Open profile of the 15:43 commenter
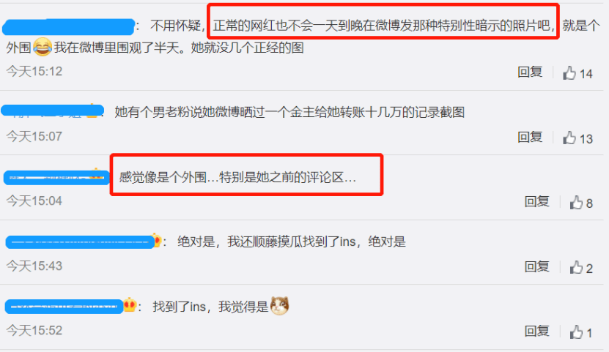609x352 pixels. 80,242
